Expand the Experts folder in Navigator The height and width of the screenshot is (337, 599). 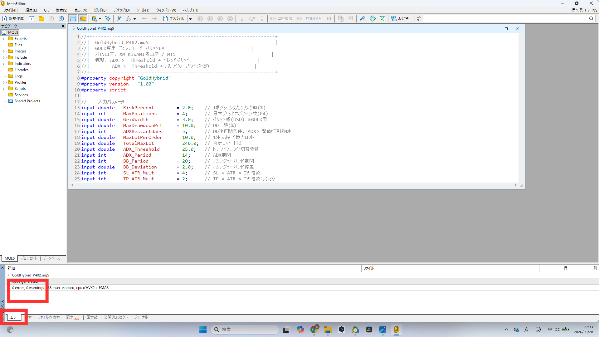pos(4,38)
